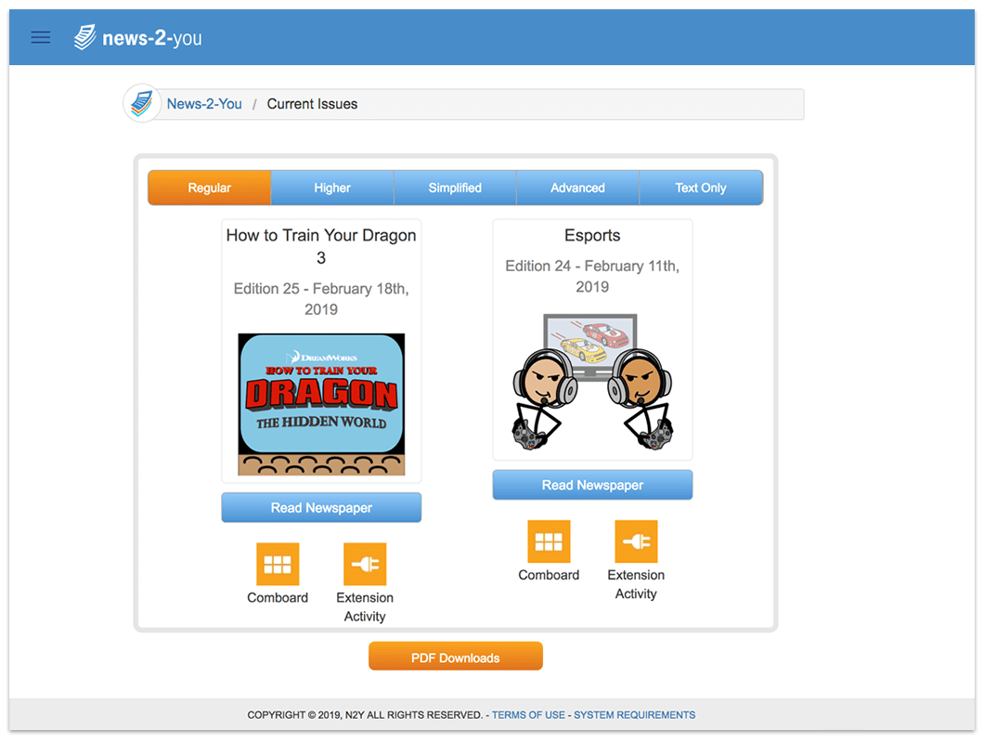The width and height of the screenshot is (984, 743).
Task: Open the hamburger navigation menu
Action: 41,38
